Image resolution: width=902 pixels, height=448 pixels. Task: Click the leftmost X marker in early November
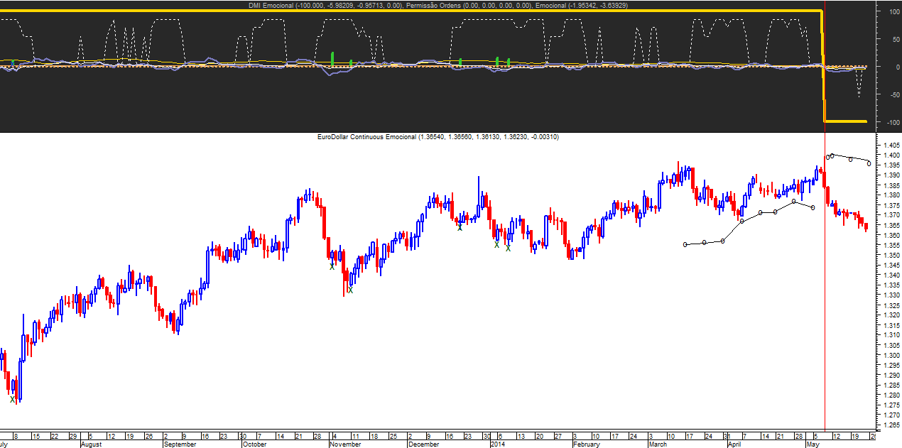[x=332, y=266]
